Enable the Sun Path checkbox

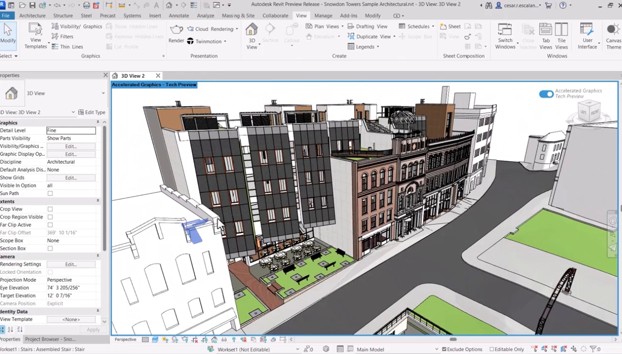click(x=50, y=193)
